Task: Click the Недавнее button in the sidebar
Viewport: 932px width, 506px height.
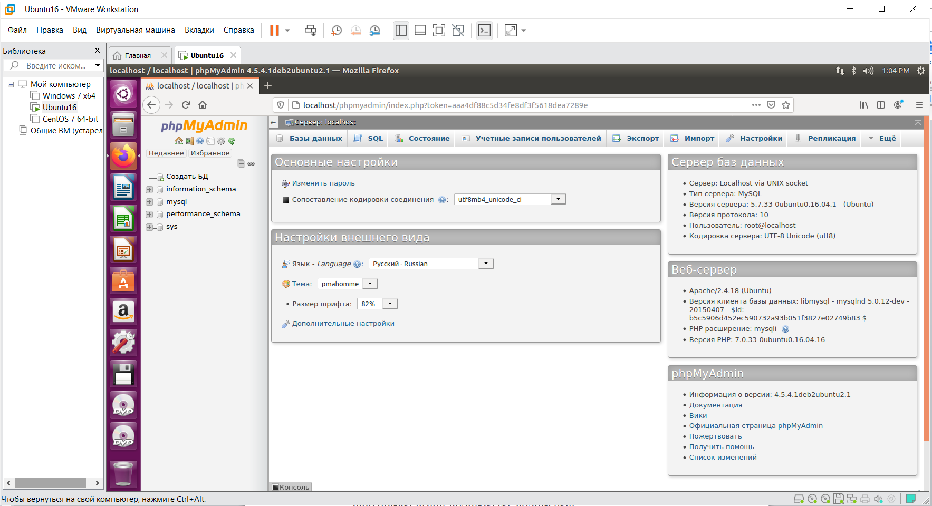Action: [x=166, y=153]
